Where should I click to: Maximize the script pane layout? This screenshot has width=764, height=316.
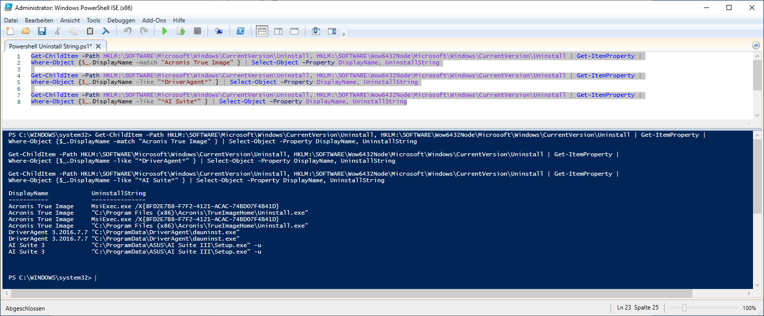[x=294, y=31]
